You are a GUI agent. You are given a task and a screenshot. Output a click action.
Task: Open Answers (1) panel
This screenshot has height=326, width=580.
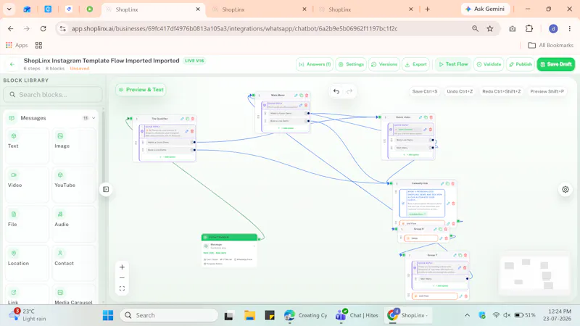[315, 64]
